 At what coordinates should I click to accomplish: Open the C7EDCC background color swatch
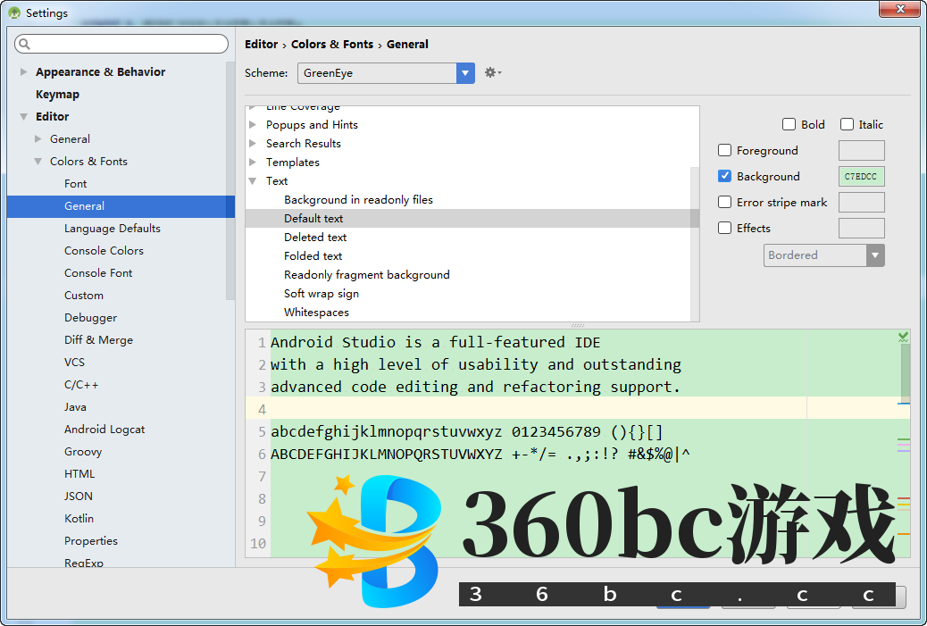862,176
